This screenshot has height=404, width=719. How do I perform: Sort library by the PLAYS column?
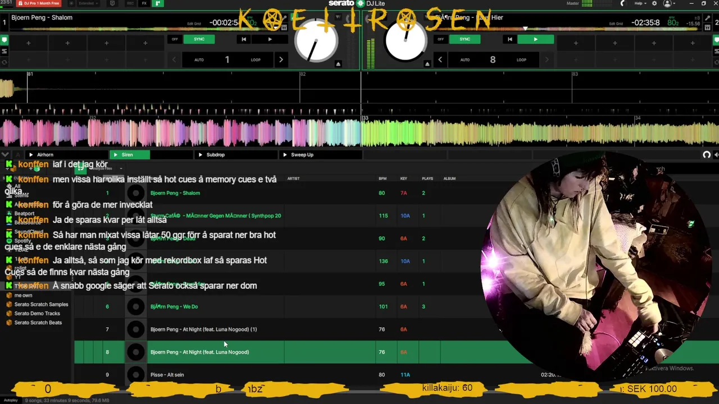coord(427,178)
